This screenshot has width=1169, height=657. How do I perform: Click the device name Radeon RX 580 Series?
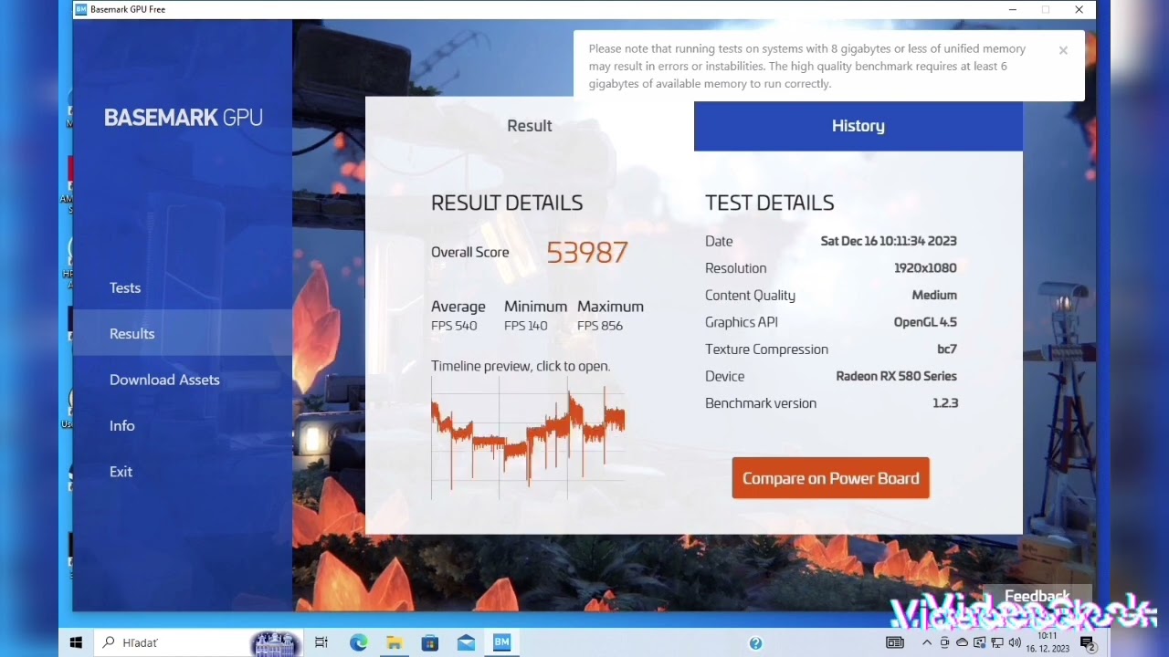(897, 376)
